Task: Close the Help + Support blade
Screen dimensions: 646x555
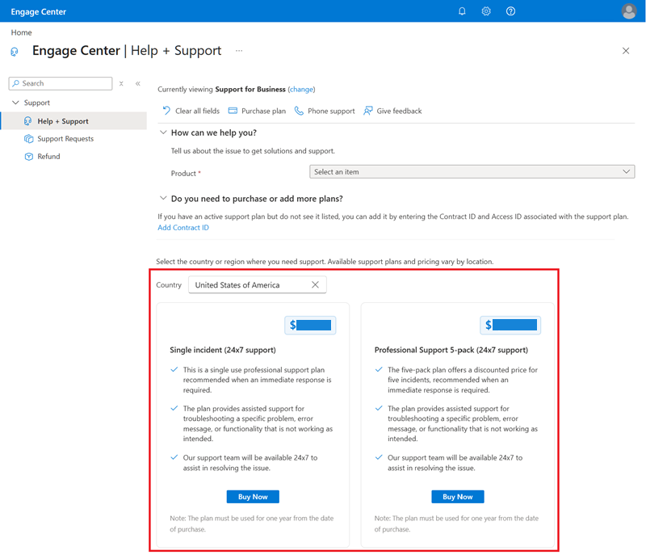Action: pyautogui.click(x=625, y=51)
